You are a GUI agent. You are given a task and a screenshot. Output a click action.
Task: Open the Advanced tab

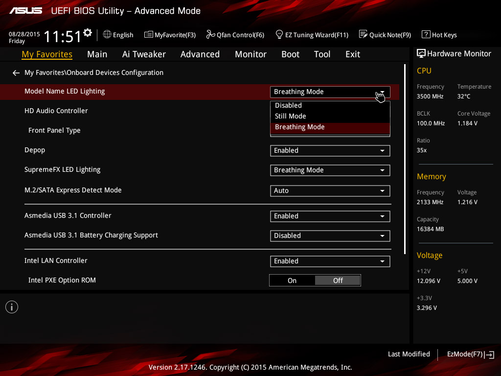[200, 54]
